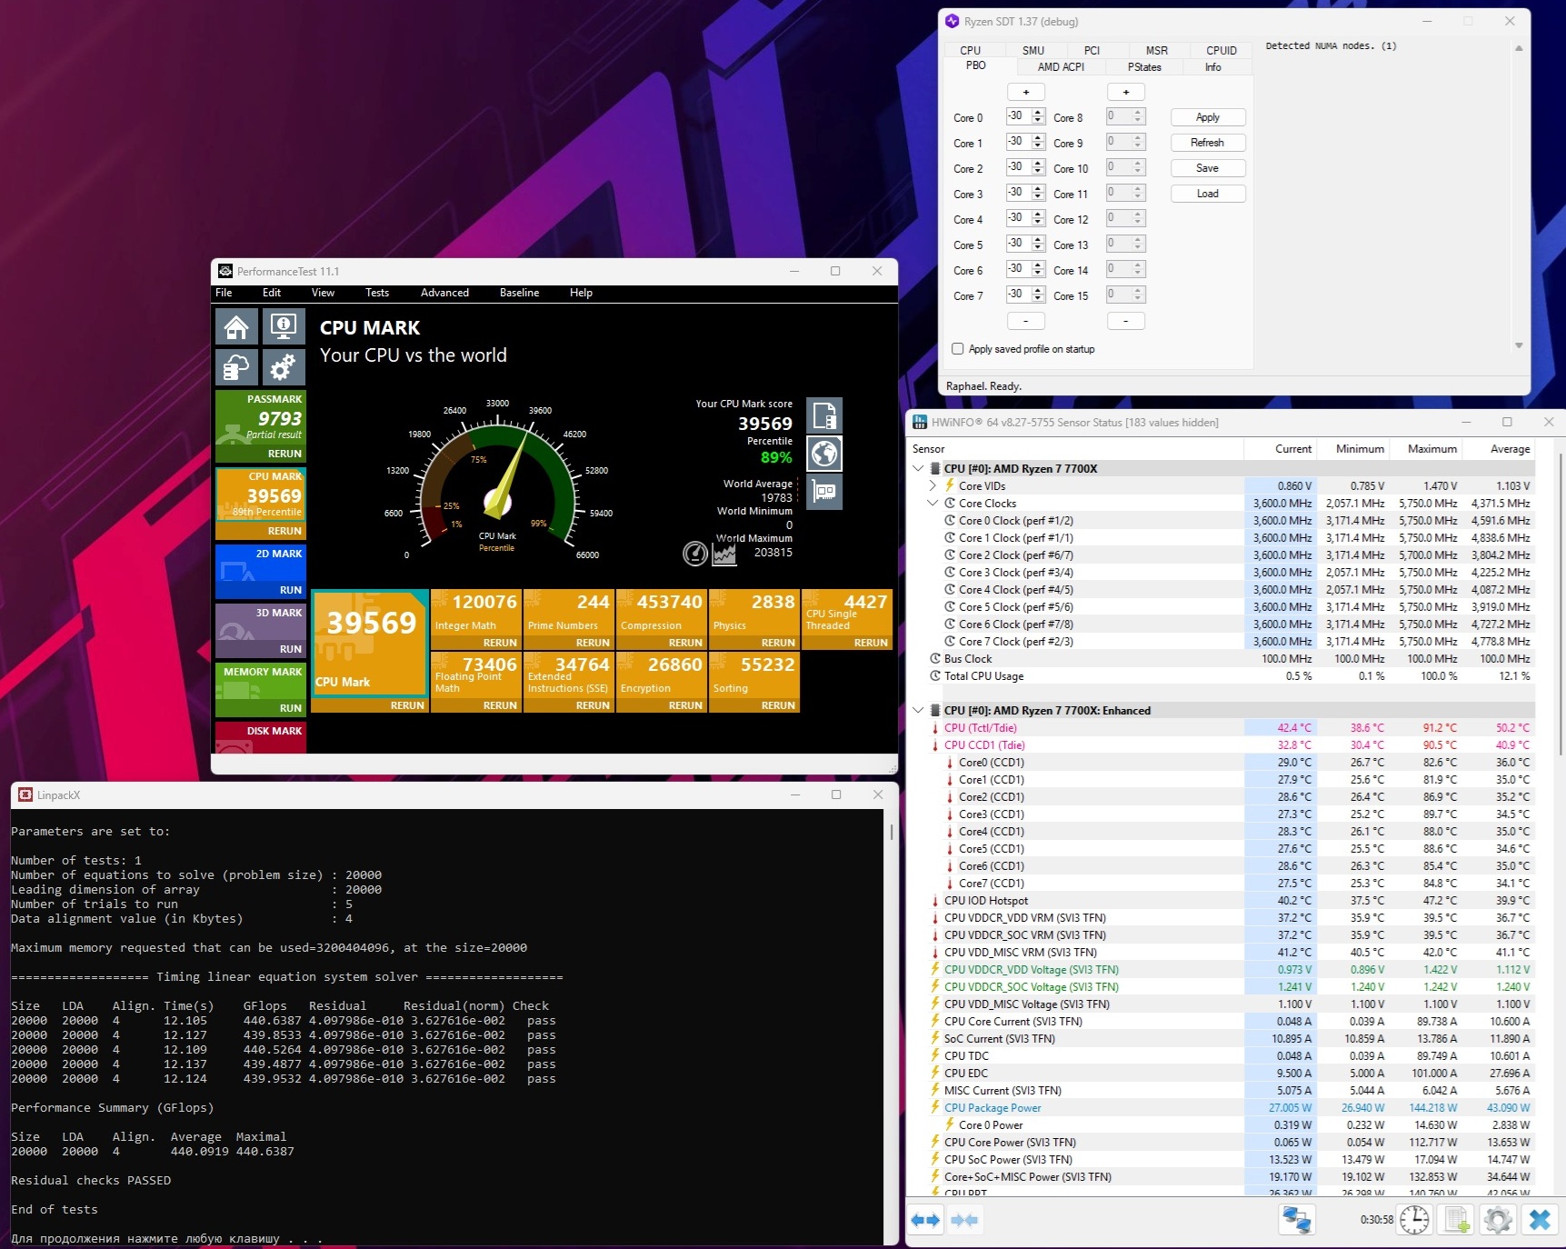This screenshot has width=1566, height=1249.
Task: Open the Advanced menu in PerformanceTest
Action: (x=444, y=293)
